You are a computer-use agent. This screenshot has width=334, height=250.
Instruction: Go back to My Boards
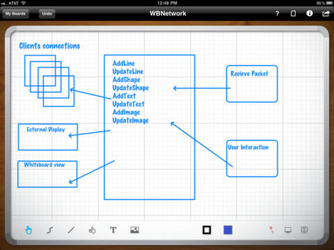tap(15, 14)
